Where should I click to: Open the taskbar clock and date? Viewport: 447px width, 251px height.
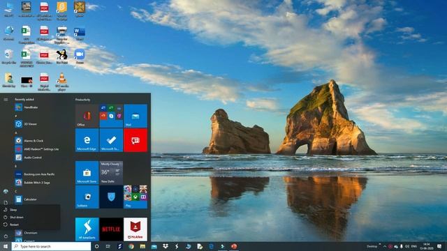click(427, 246)
